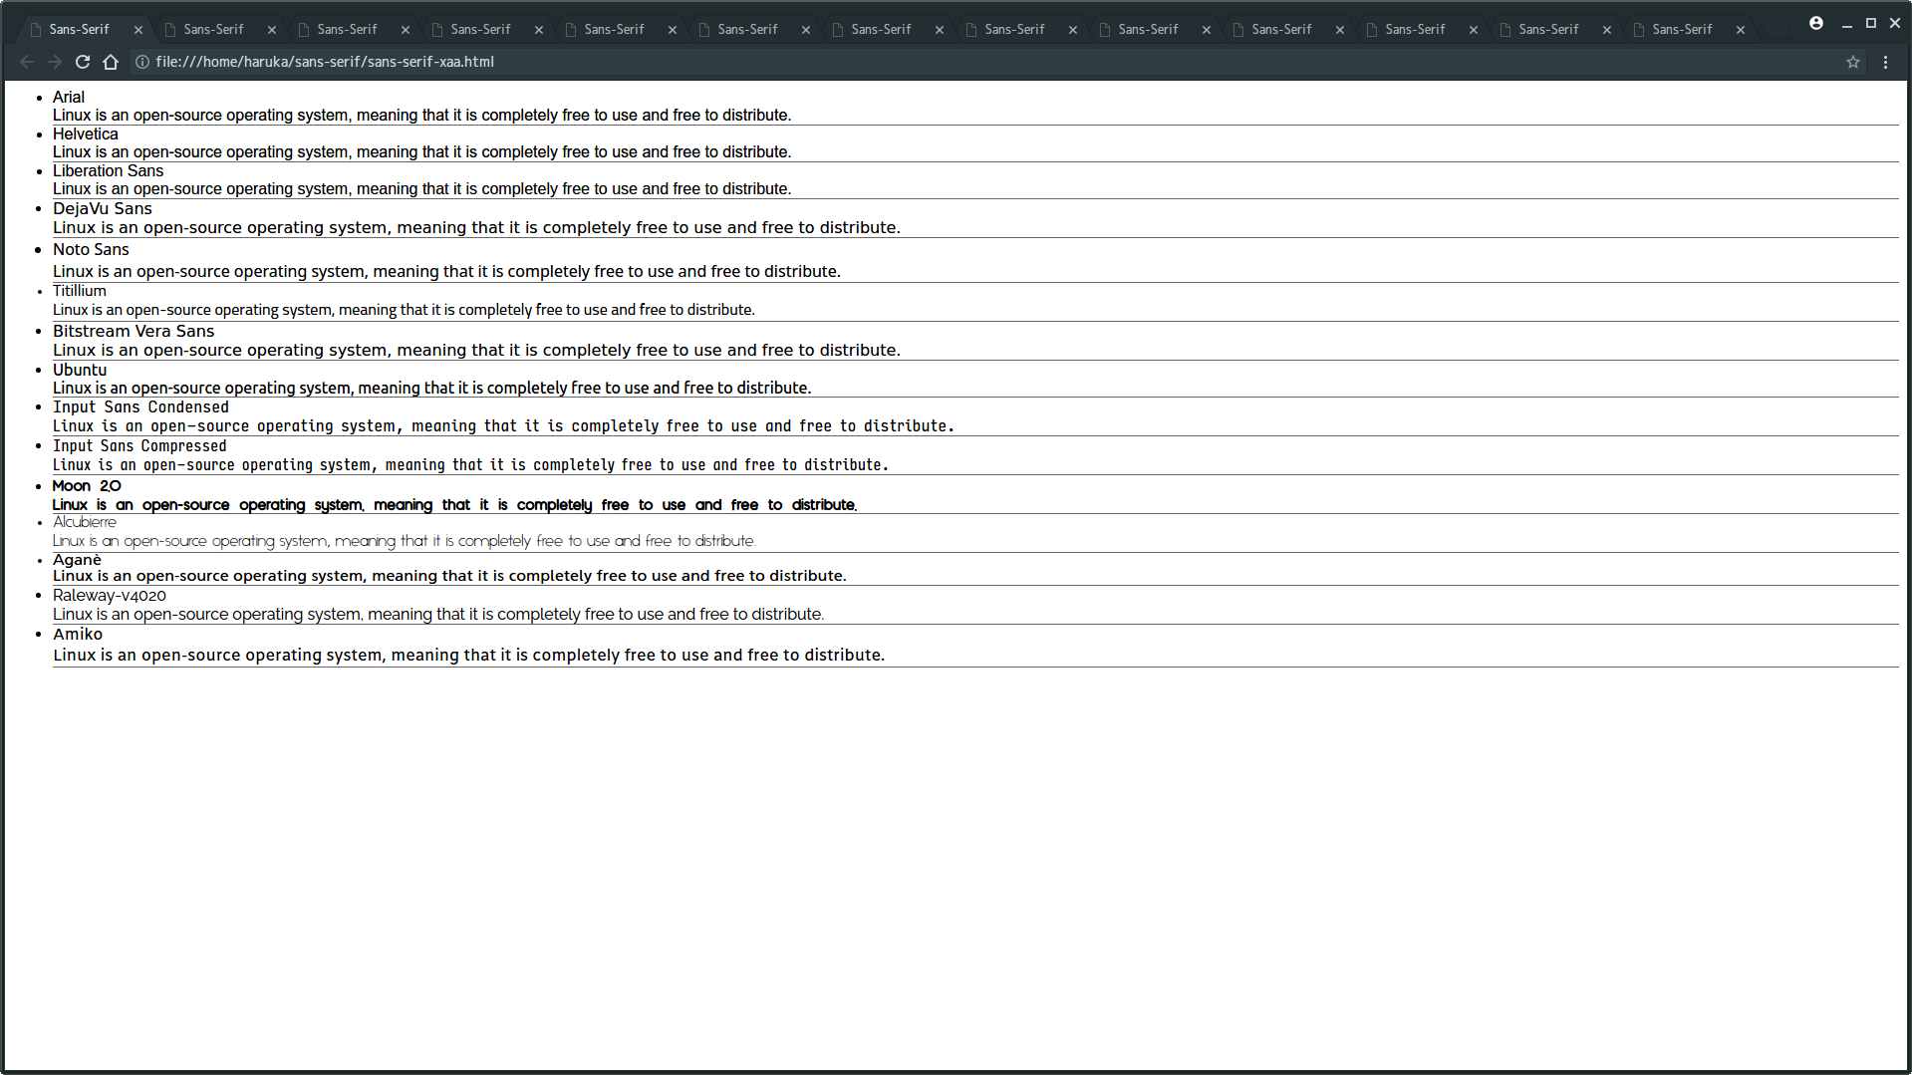The image size is (1912, 1075).
Task: Close the seventh Sans-Serif tab
Action: pyautogui.click(x=940, y=30)
